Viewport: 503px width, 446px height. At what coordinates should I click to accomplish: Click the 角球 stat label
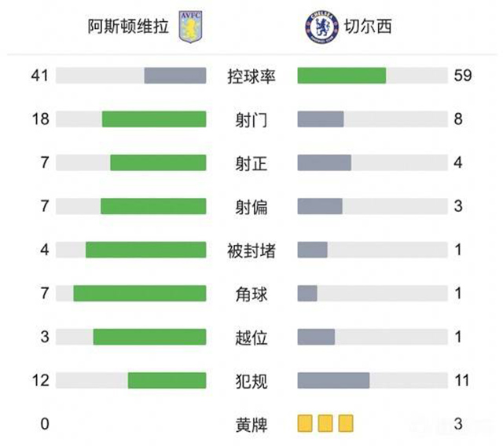click(x=251, y=294)
